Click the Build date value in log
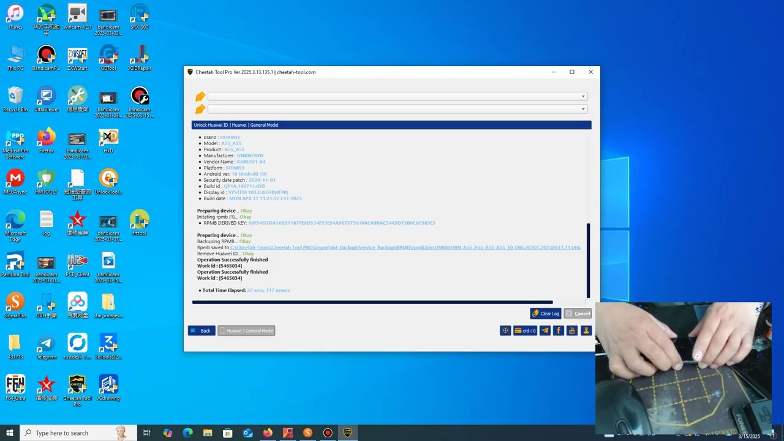The height and width of the screenshot is (441, 784). (265, 198)
